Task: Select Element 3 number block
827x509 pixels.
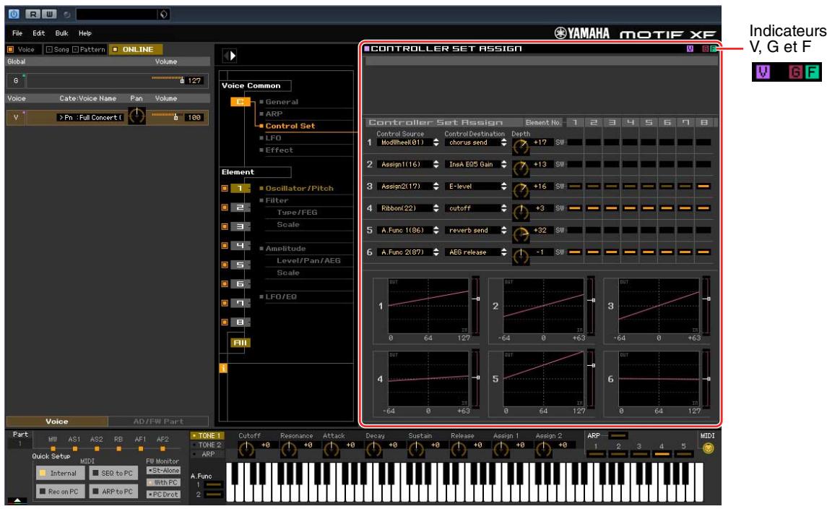Action: tap(240, 226)
